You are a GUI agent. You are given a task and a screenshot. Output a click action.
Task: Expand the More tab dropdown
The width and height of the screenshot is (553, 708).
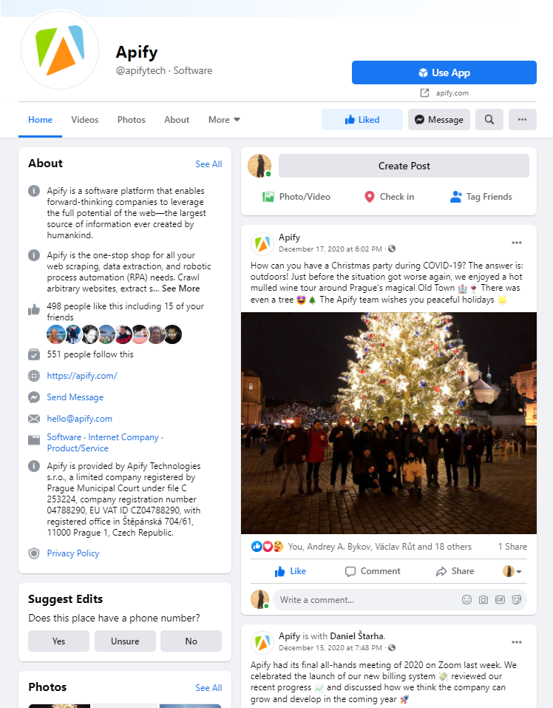[x=224, y=120]
